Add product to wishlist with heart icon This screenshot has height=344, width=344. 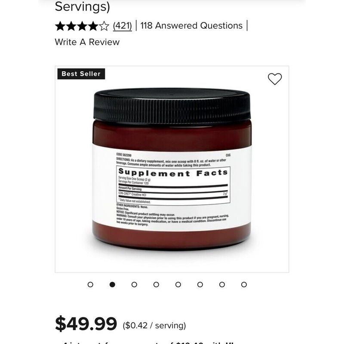[x=275, y=79]
